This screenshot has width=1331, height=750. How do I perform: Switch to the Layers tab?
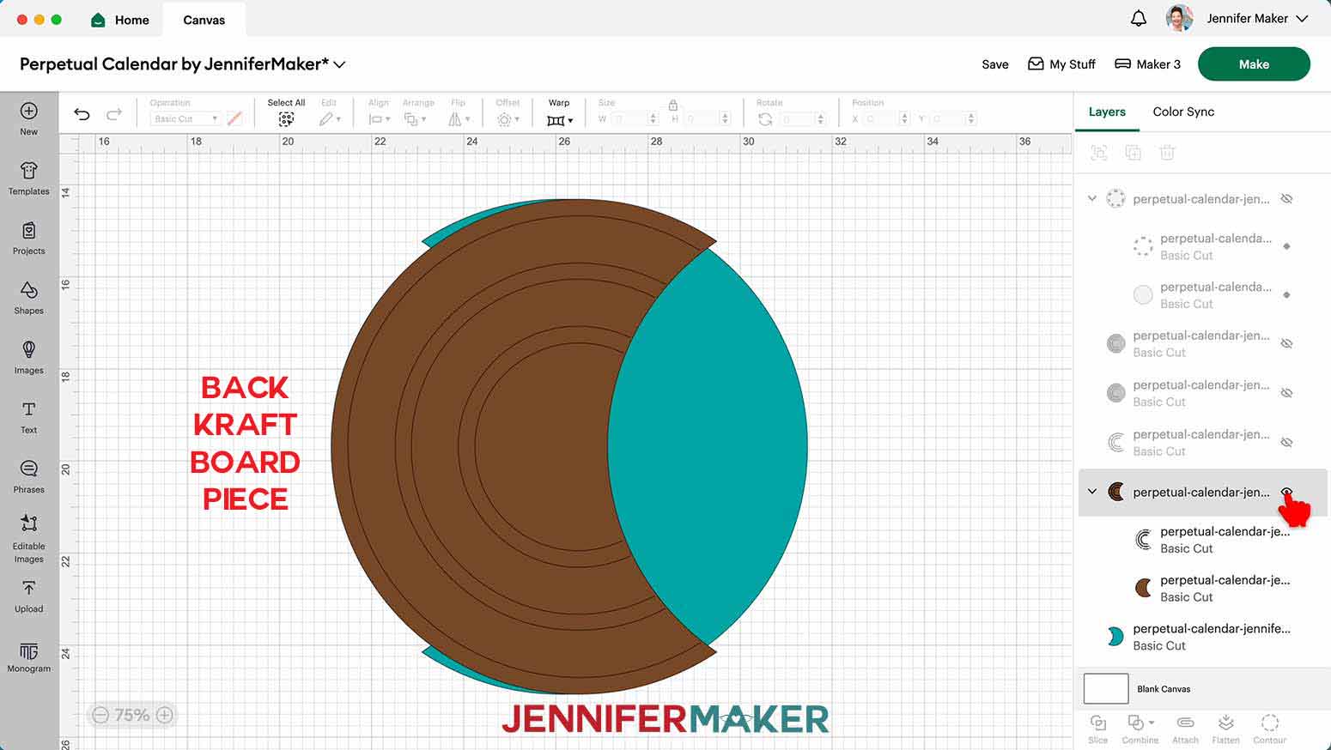tap(1107, 112)
